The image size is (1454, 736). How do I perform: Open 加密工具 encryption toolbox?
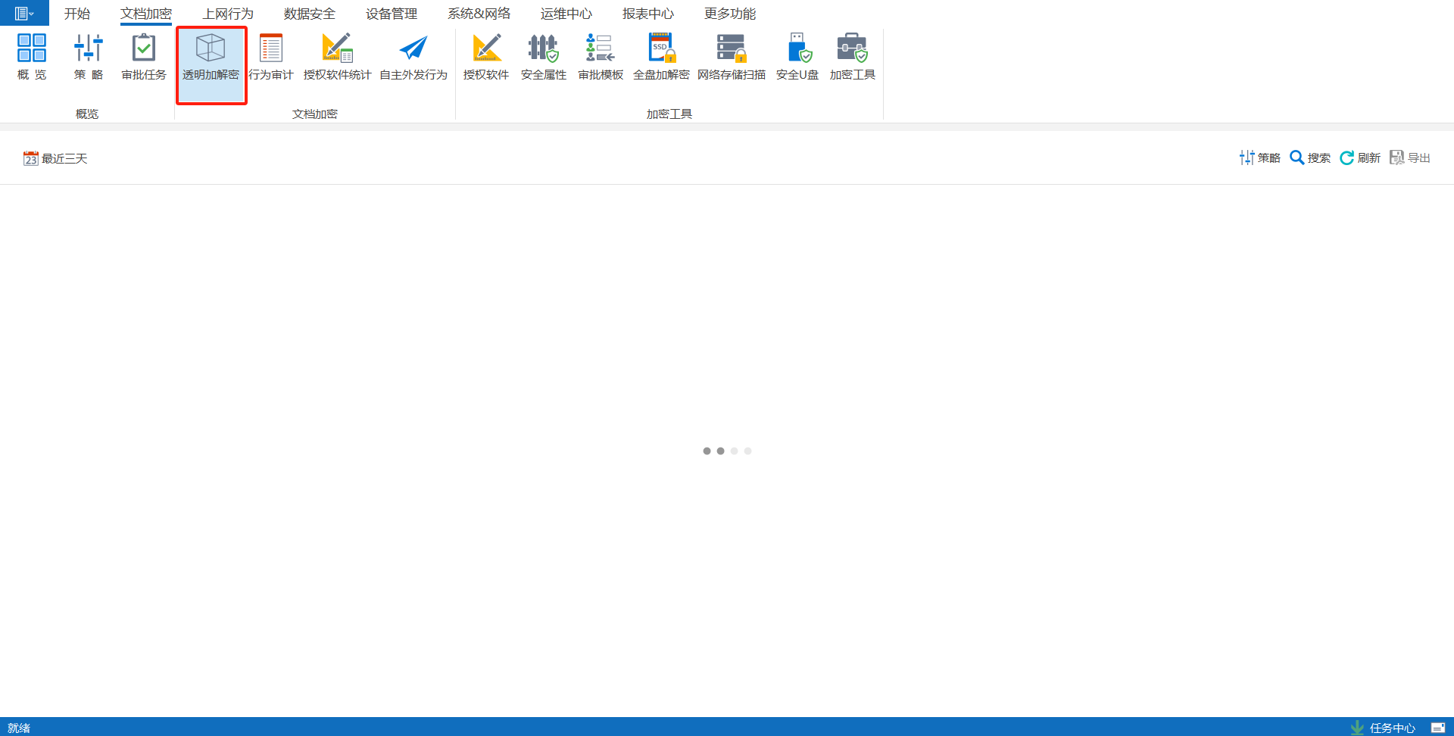coord(853,57)
